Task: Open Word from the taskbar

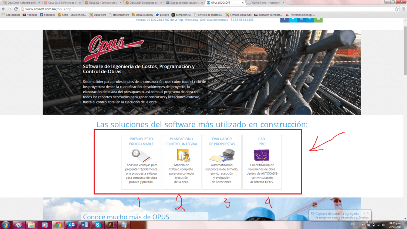Action: (84, 225)
